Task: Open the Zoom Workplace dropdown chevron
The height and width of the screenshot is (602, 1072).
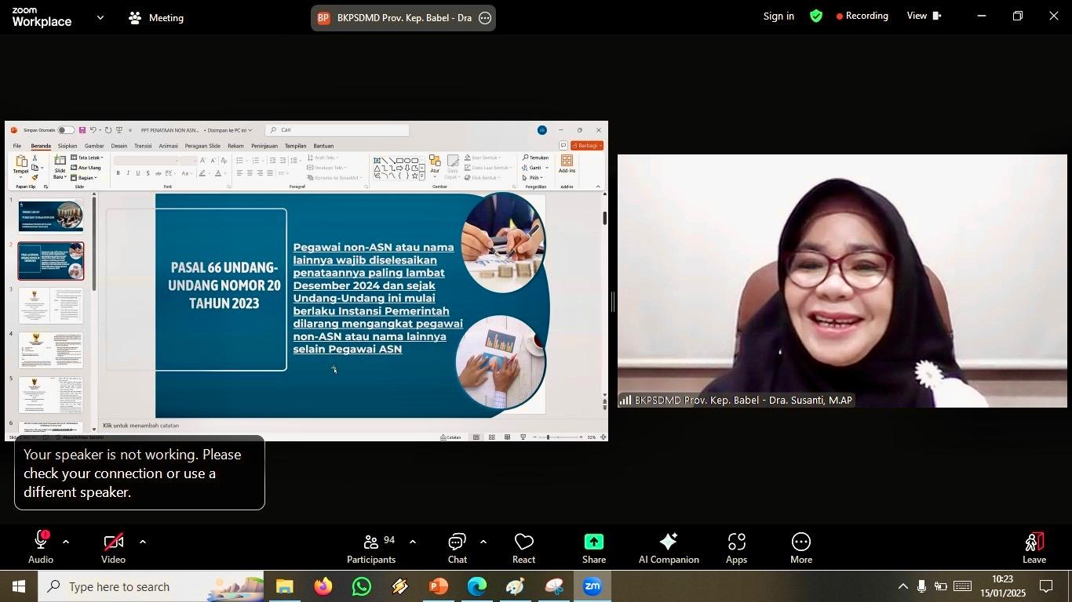Action: coord(100,17)
